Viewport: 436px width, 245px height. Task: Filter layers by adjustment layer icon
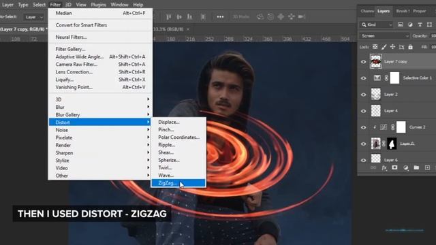click(410, 24)
